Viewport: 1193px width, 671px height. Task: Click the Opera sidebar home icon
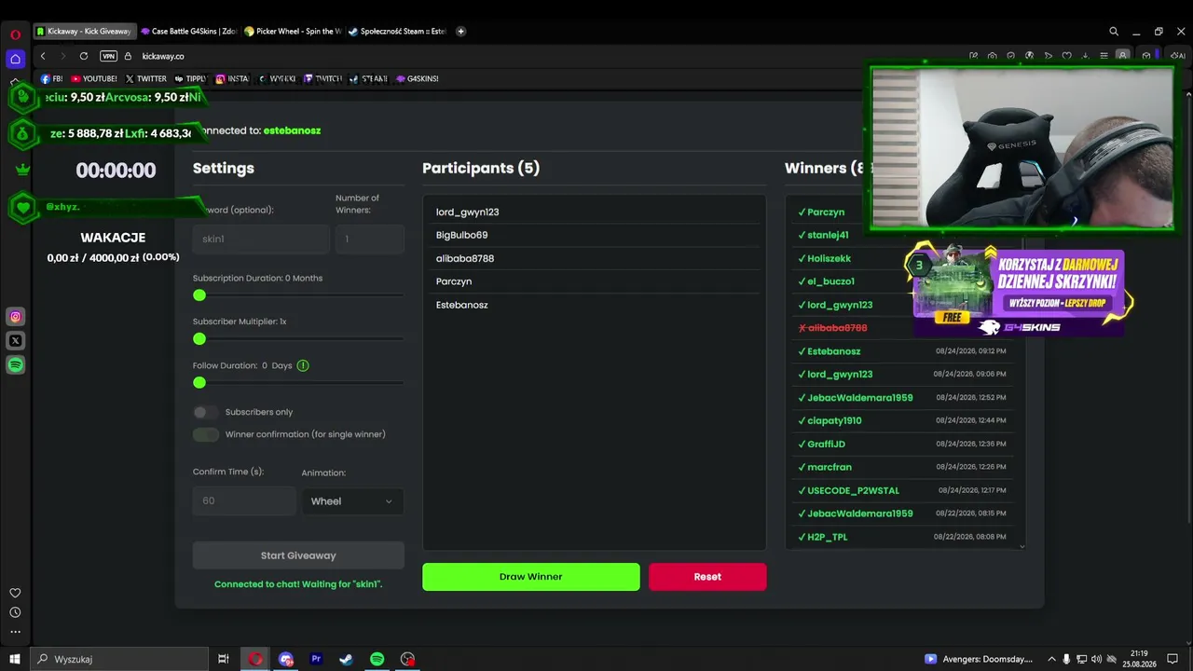tap(15, 59)
